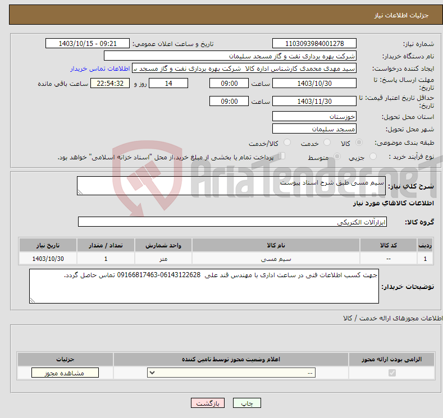Click the ایجاد کننده درخواست field
The image size is (443, 418).
(x=244, y=68)
